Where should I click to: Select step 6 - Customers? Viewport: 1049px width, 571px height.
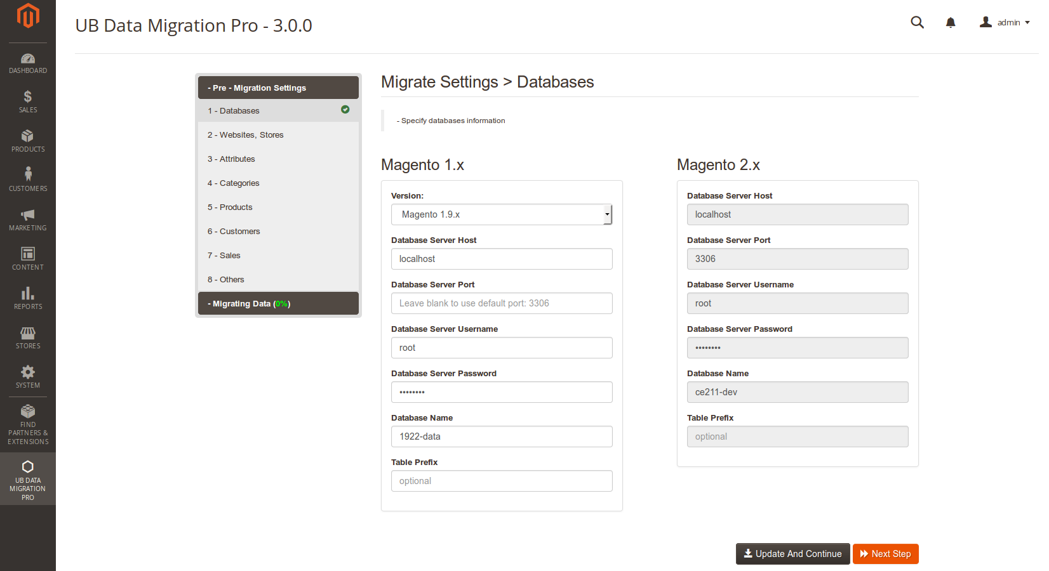point(278,231)
